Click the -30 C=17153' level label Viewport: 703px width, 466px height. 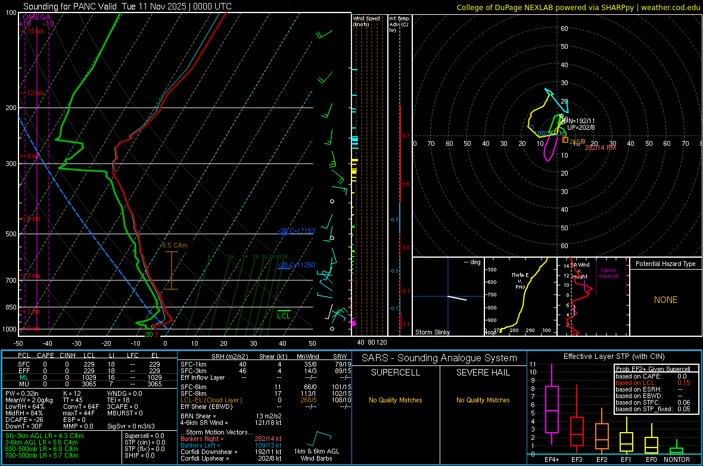click(x=297, y=231)
